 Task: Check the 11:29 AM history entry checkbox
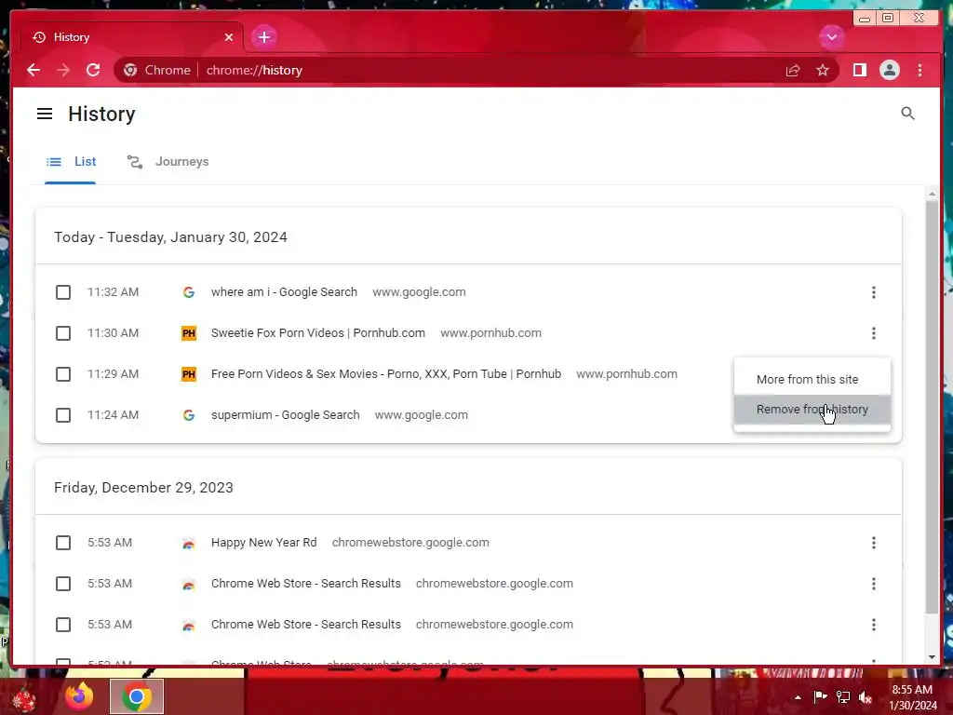tap(63, 374)
